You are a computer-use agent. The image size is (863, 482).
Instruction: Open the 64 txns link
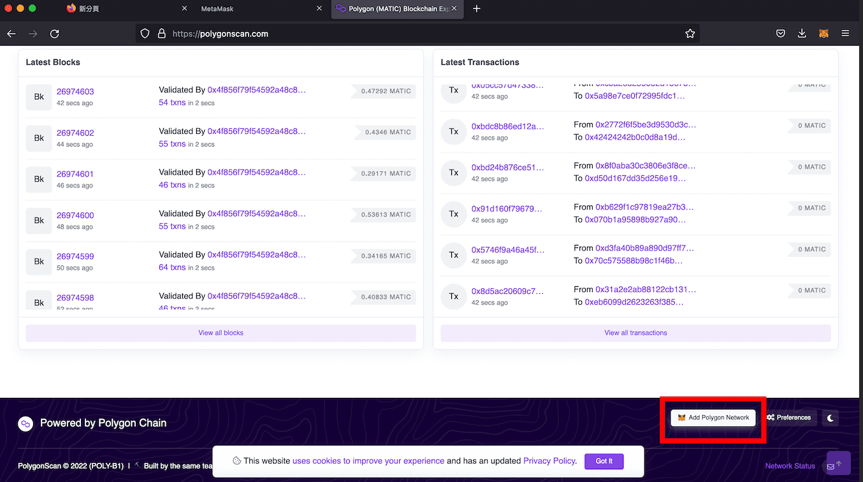[172, 267]
